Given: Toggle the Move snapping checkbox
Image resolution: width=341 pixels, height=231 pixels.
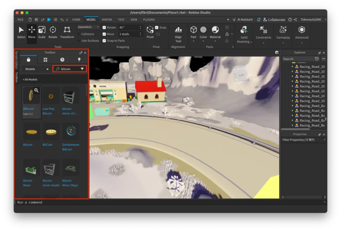Looking at the screenshot, I should (104, 34).
